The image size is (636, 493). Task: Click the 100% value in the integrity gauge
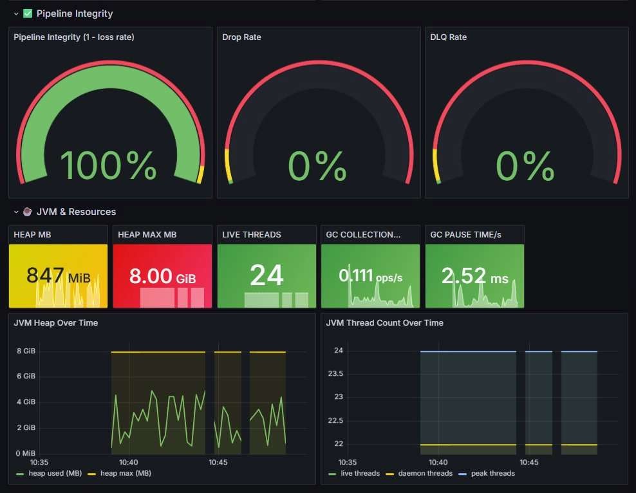[108, 165]
